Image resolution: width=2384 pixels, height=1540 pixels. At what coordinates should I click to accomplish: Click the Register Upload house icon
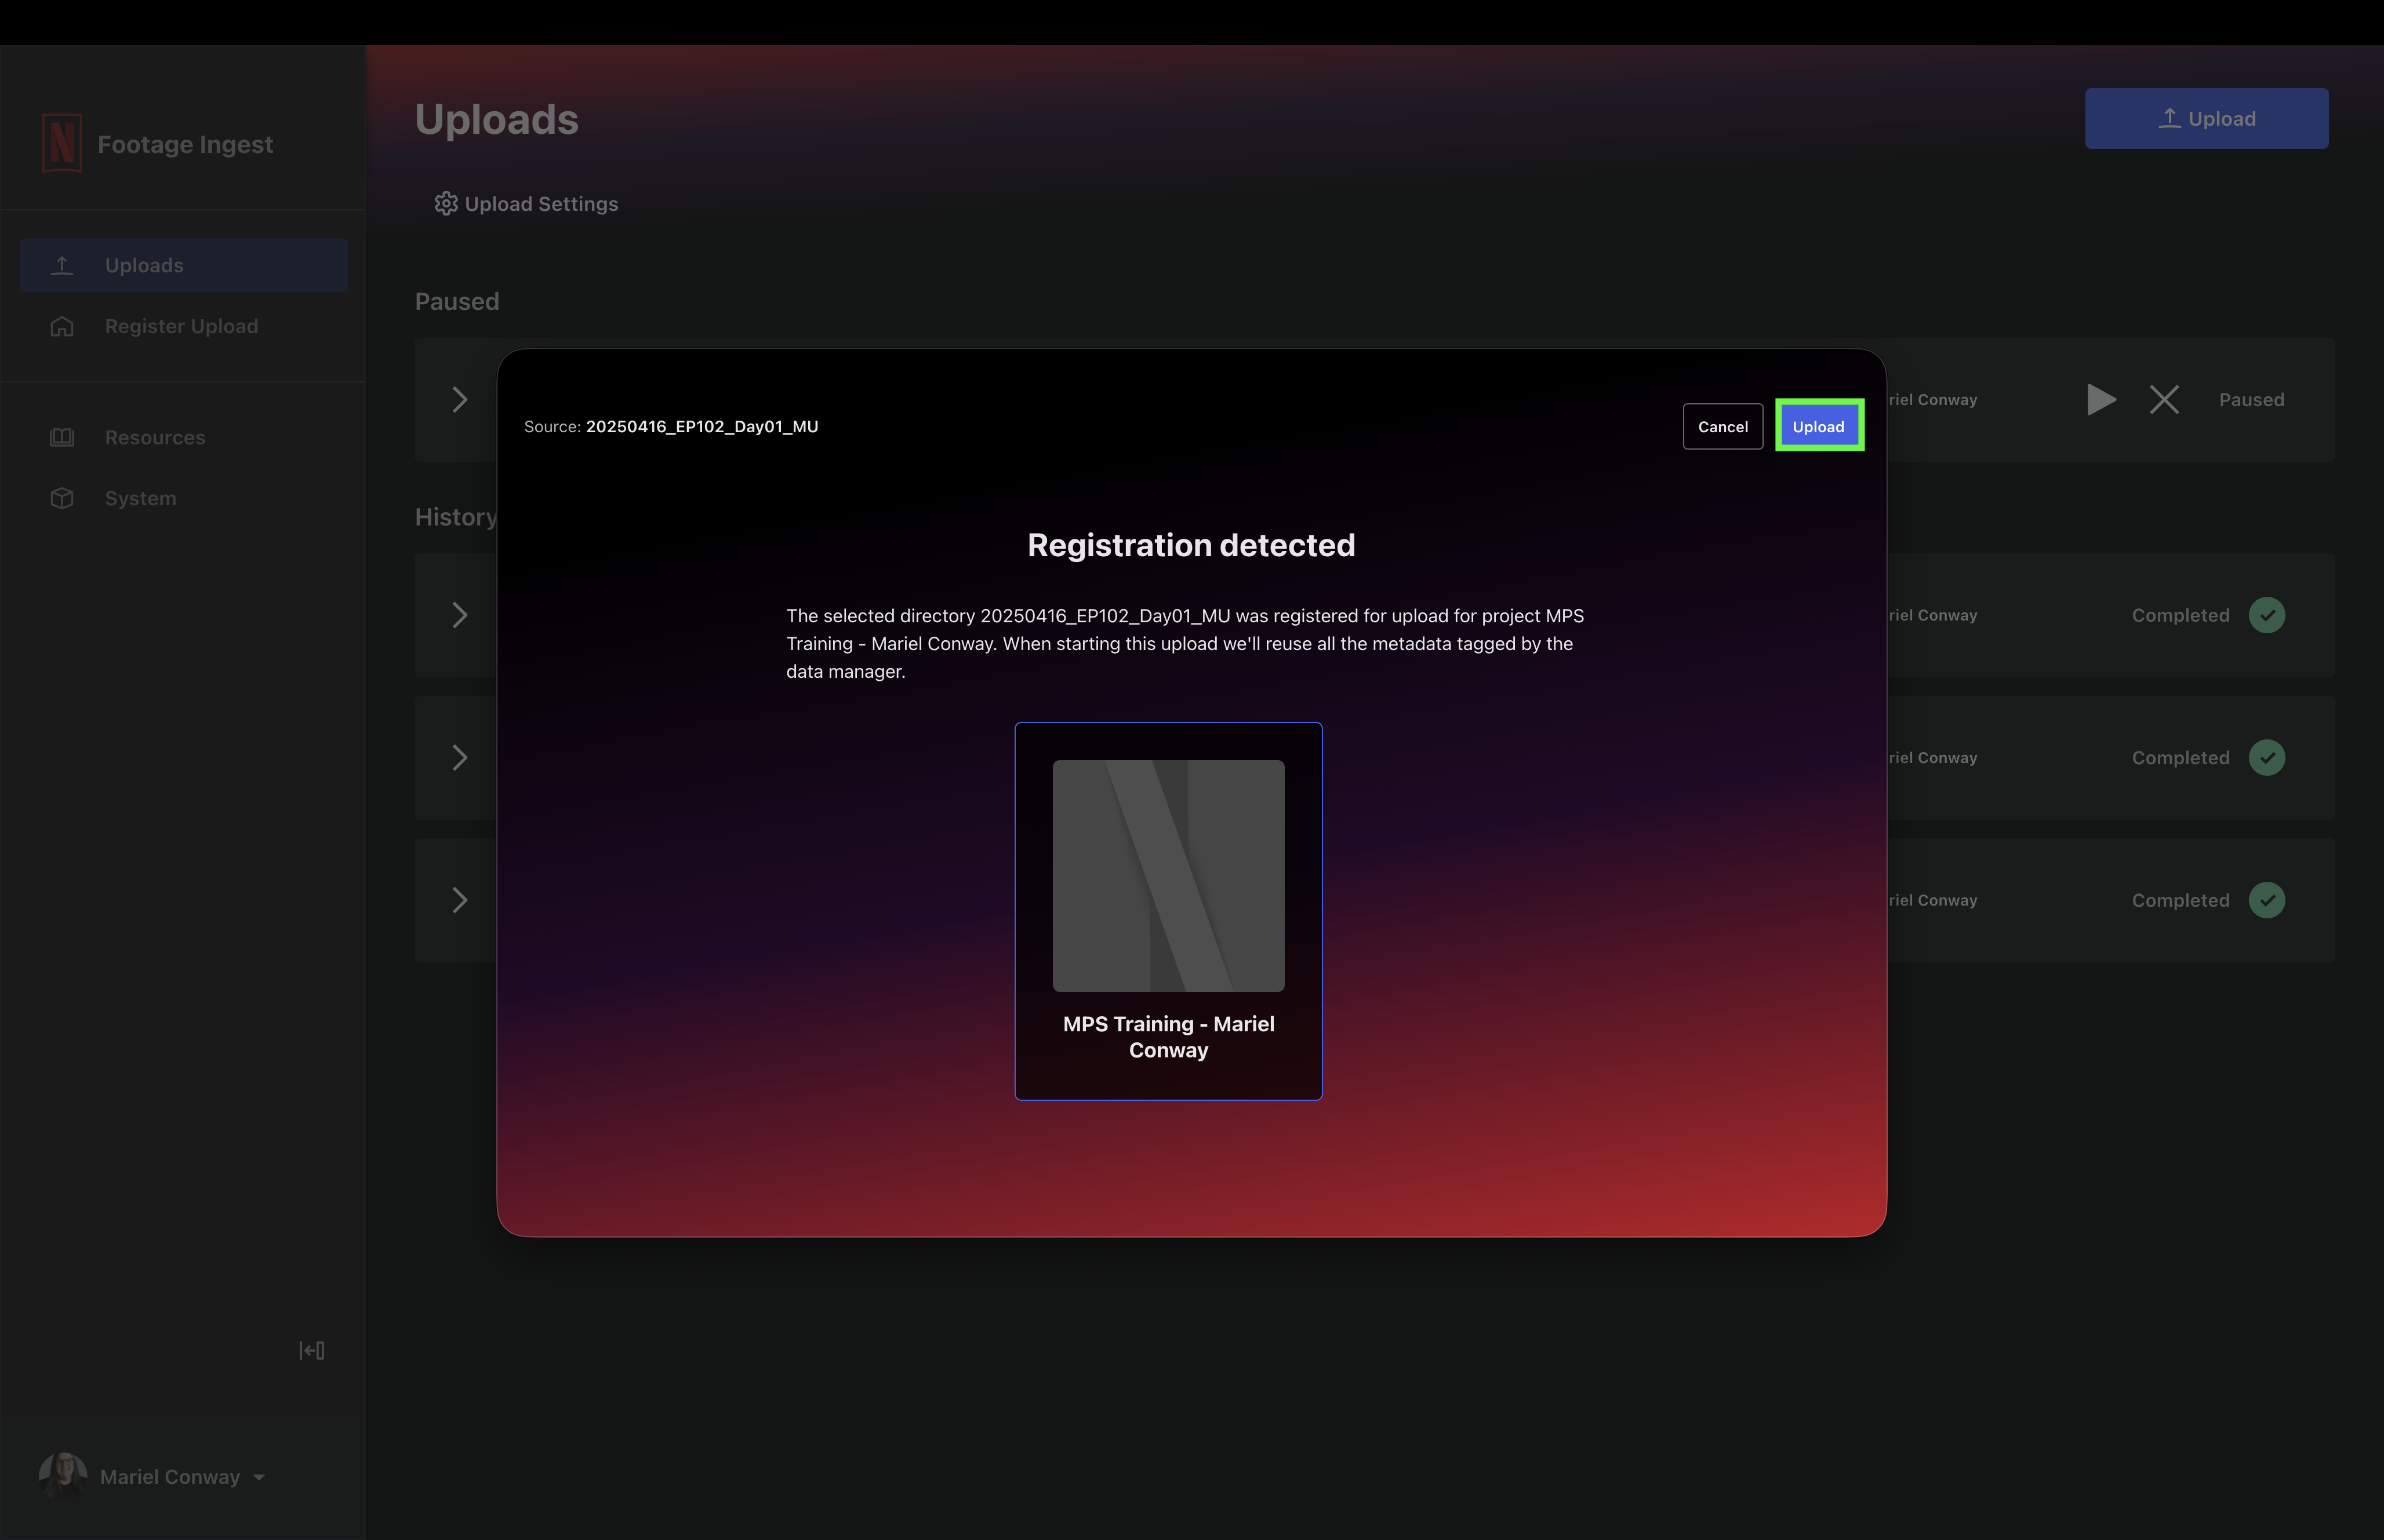[x=62, y=326]
